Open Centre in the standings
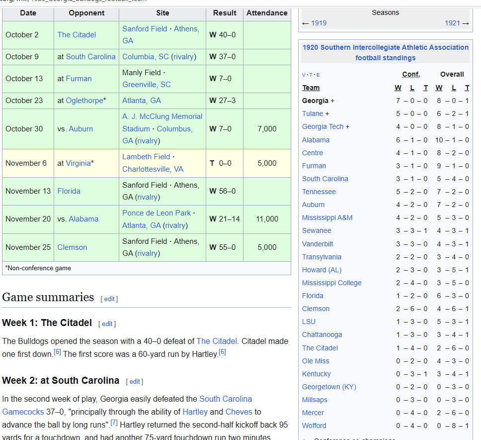This screenshot has width=481, height=440. point(312,153)
